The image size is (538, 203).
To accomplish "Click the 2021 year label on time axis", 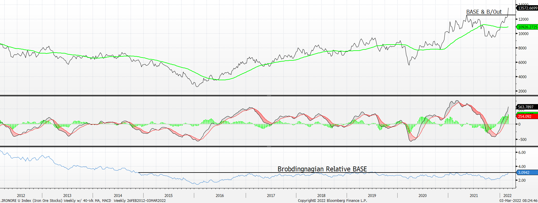I will [474, 196].
